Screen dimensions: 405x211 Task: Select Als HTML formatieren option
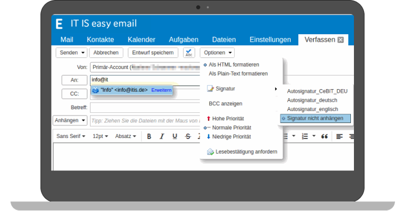tap(234, 65)
